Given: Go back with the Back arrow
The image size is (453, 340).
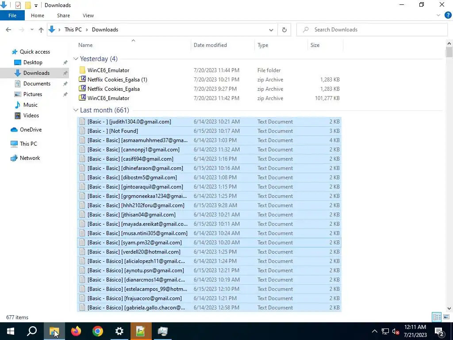Looking at the screenshot, I should [8, 30].
